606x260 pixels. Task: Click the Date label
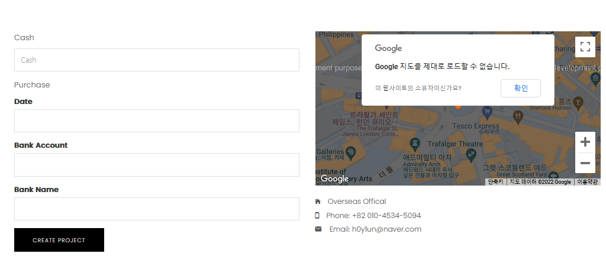pos(23,102)
